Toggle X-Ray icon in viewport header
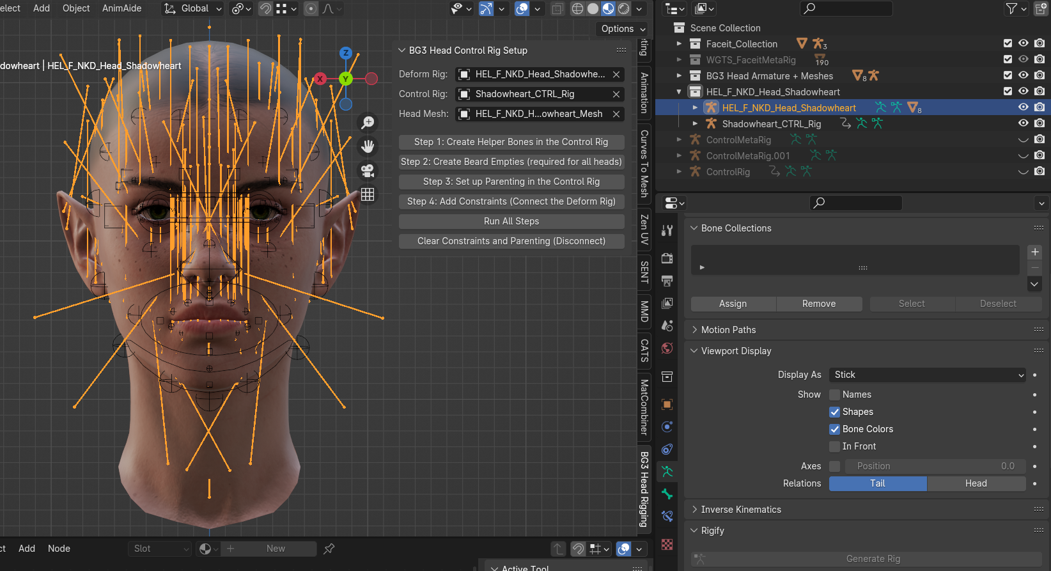This screenshot has width=1051, height=571. tap(557, 8)
